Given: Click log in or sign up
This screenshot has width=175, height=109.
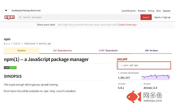Looking at the screenshot, I should point(162,17).
